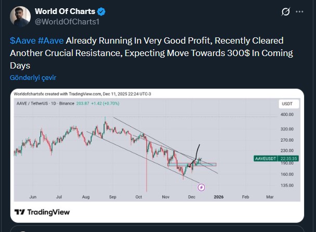This screenshot has height=232, width=316.
Task: Open the #Aave hashtag link
Action: (x=50, y=40)
